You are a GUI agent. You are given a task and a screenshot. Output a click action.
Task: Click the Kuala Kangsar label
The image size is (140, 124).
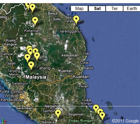click(x=11, y=43)
